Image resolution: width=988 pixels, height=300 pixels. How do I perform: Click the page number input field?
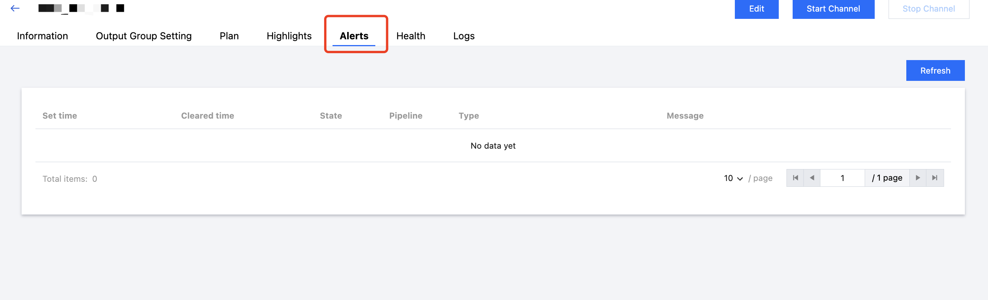pos(842,178)
